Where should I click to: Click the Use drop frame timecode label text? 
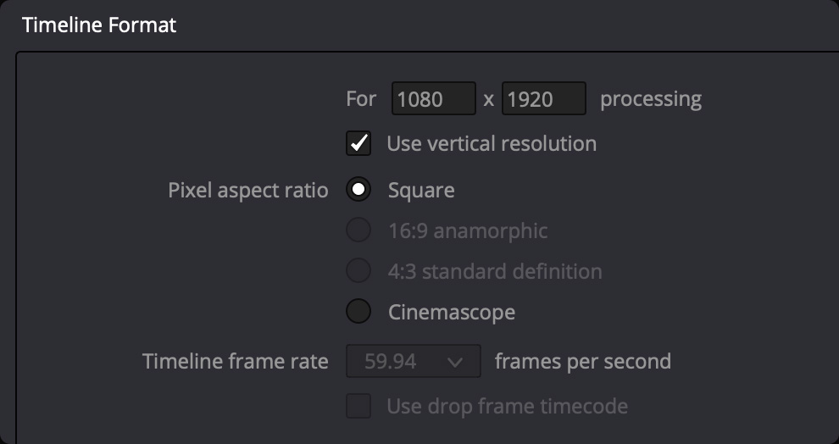(507, 407)
